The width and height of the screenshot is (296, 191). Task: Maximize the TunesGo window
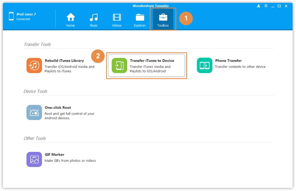(279, 6)
